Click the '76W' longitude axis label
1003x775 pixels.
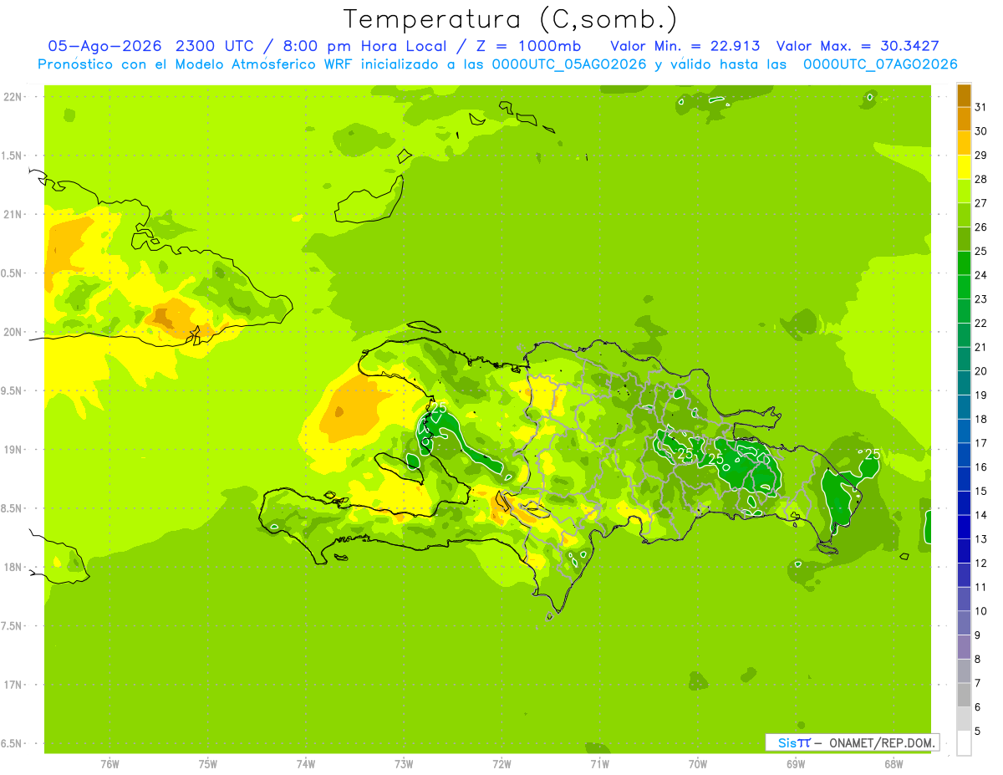pyautogui.click(x=109, y=764)
